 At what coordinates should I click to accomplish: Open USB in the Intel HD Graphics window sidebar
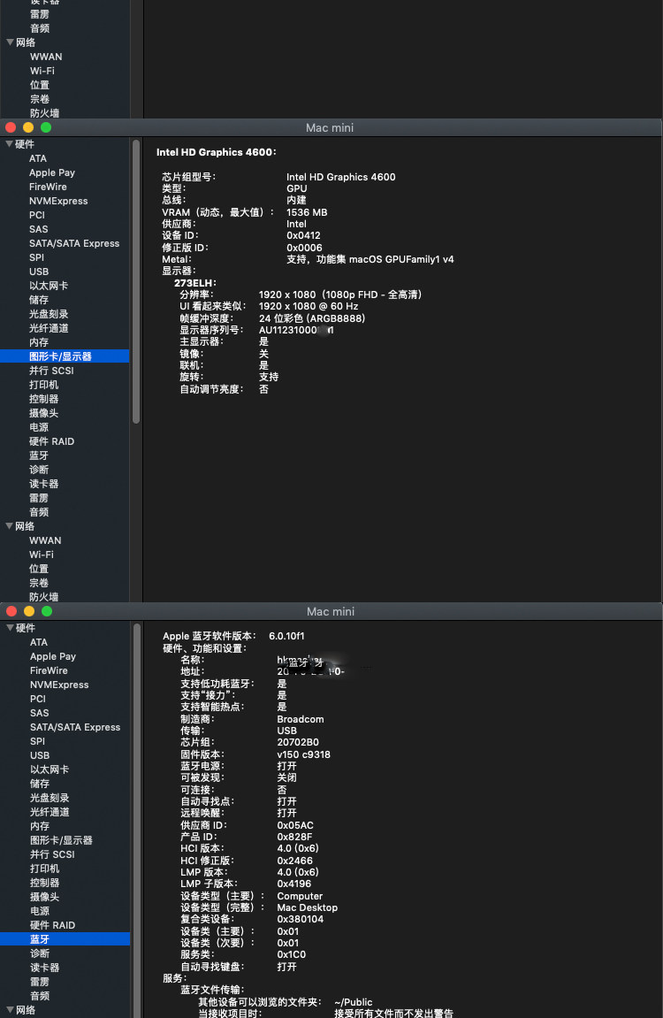[39, 272]
